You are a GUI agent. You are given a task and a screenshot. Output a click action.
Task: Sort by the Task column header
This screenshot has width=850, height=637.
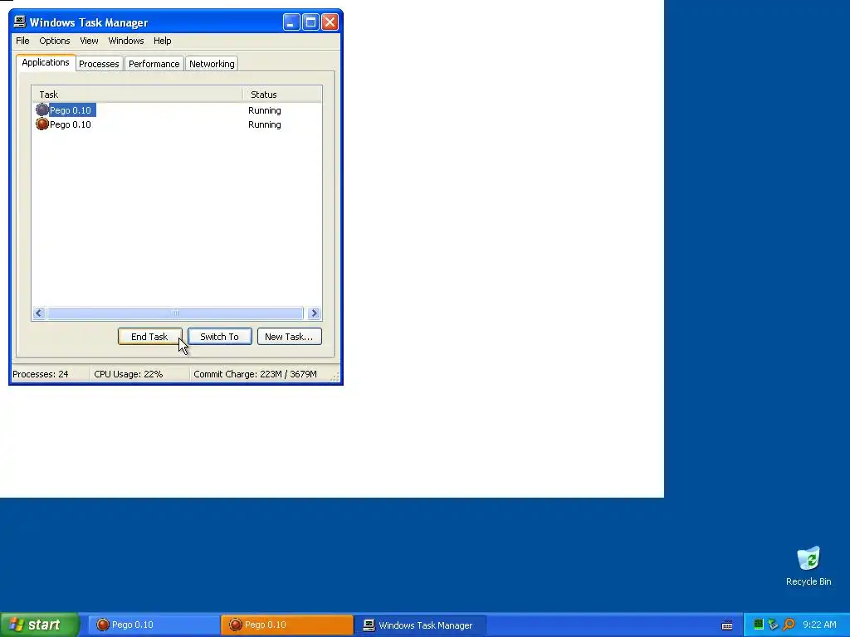[137, 95]
